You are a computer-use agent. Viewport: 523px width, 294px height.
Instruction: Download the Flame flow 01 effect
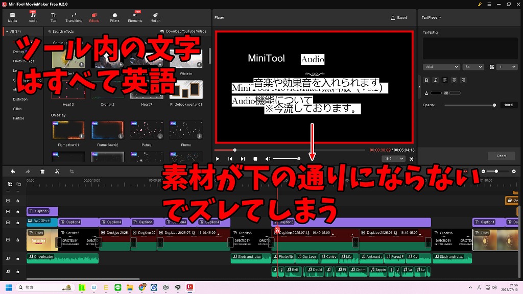click(81, 136)
